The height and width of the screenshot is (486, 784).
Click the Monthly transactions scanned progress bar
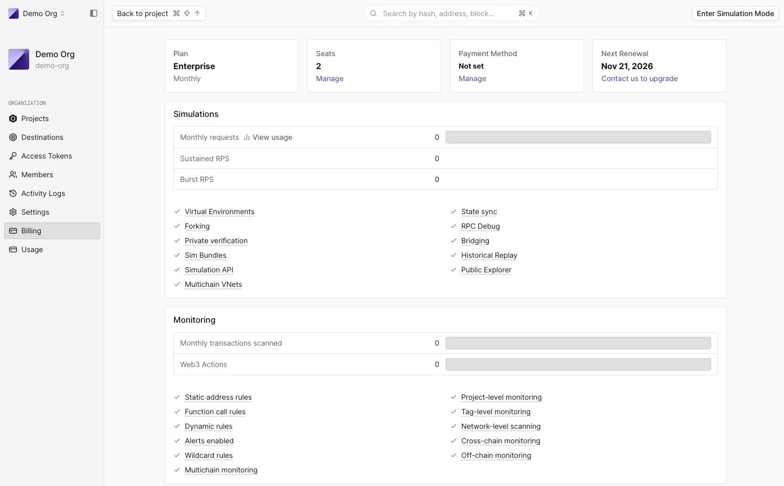(x=578, y=343)
